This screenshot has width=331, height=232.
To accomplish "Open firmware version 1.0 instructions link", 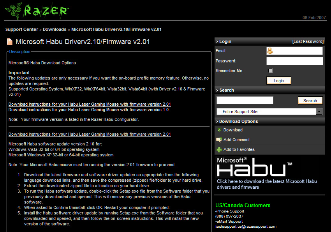I will tap(88, 110).
